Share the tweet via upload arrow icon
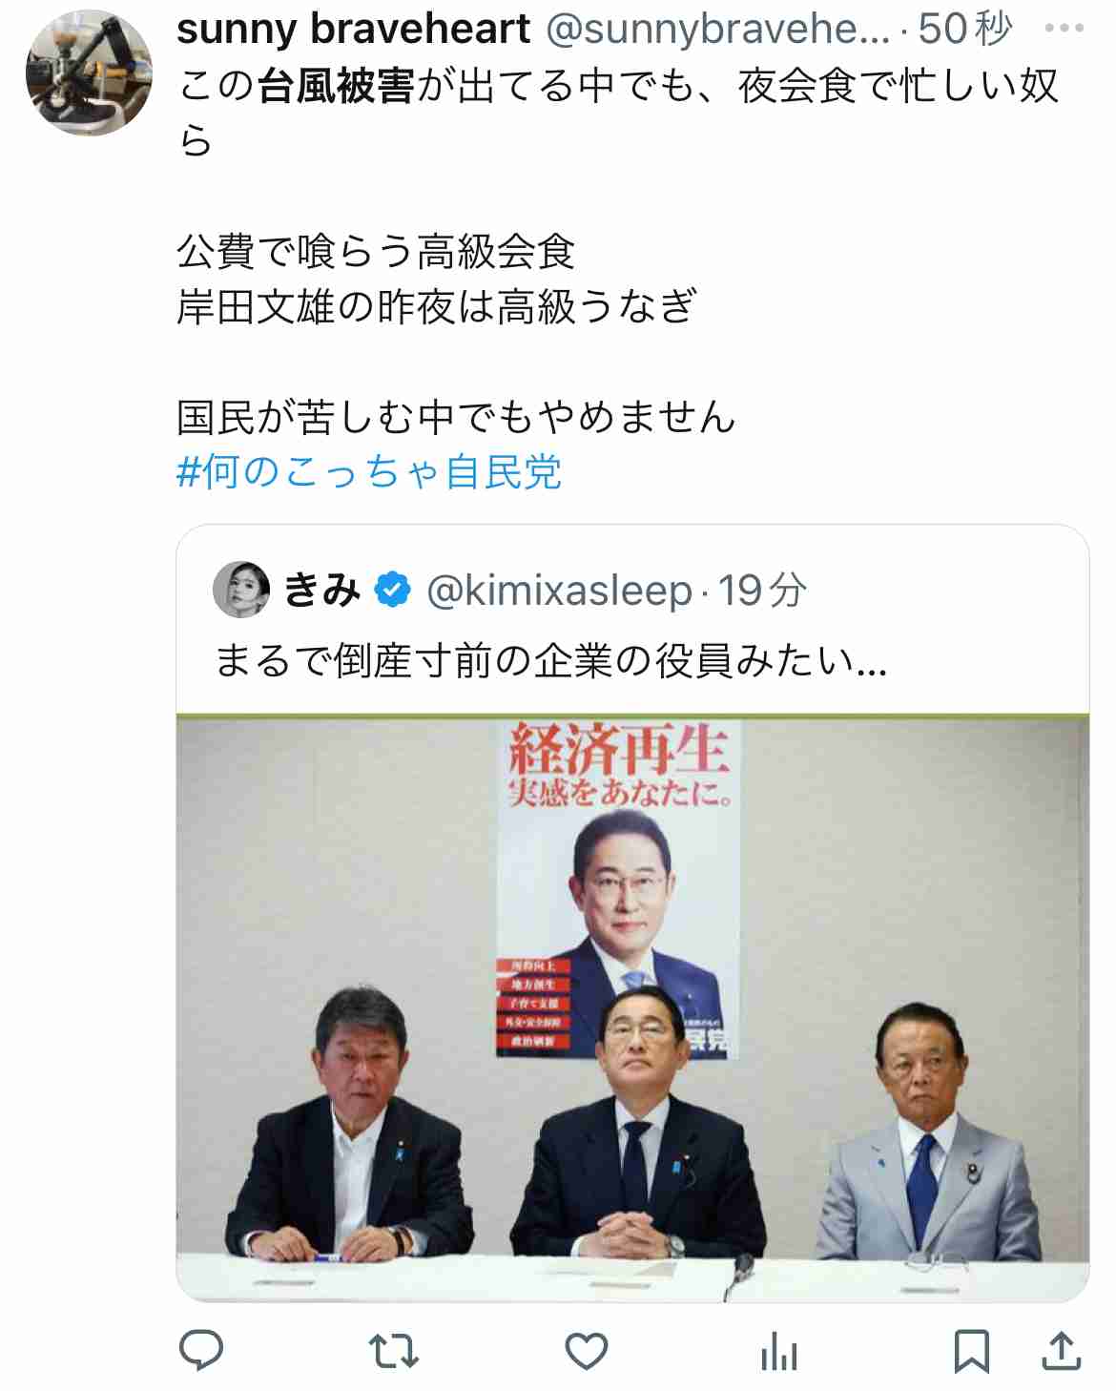 pyautogui.click(x=1061, y=1350)
